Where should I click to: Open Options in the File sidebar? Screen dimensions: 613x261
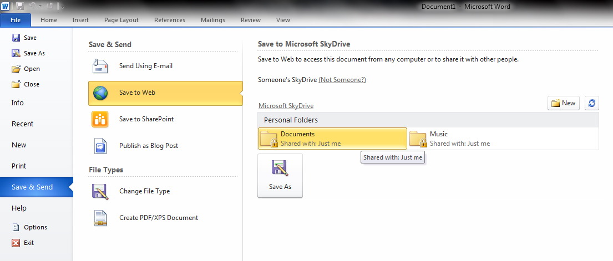[35, 227]
